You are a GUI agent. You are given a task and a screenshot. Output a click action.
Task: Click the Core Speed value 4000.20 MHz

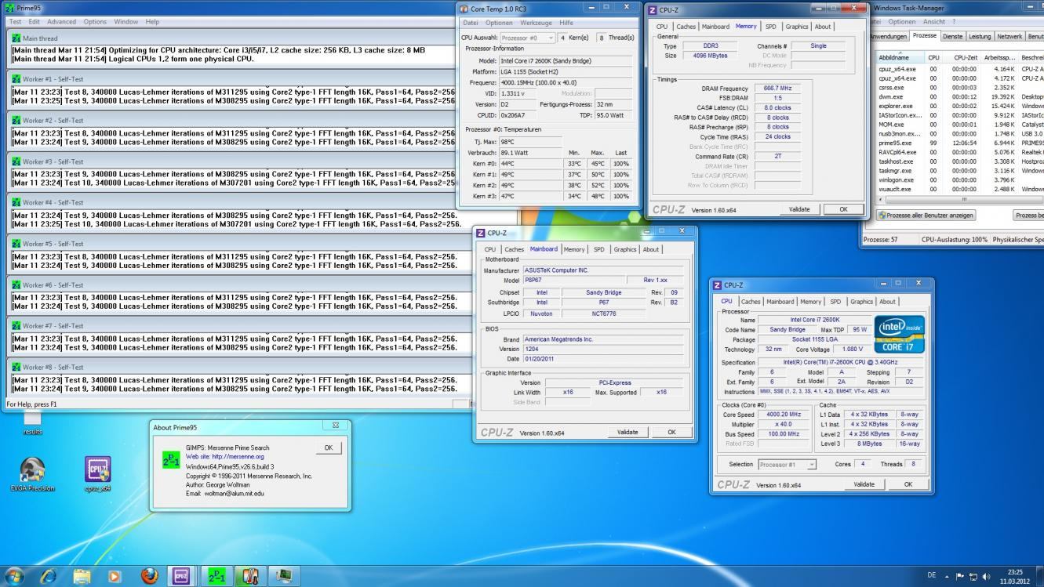(x=784, y=415)
